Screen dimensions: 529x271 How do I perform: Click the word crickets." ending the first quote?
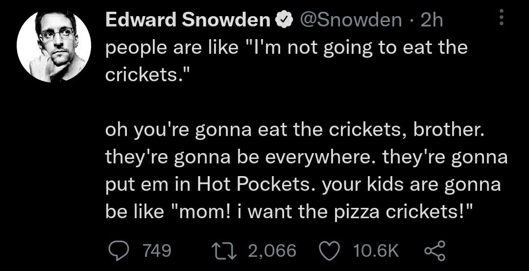147,75
